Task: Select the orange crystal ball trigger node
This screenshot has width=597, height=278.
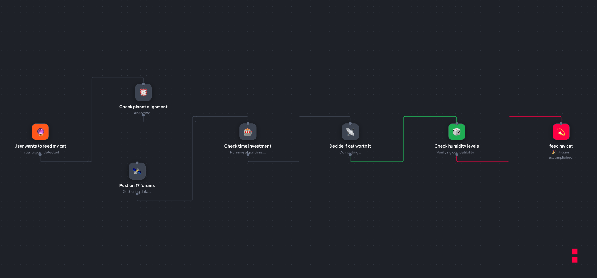Action: [40, 132]
